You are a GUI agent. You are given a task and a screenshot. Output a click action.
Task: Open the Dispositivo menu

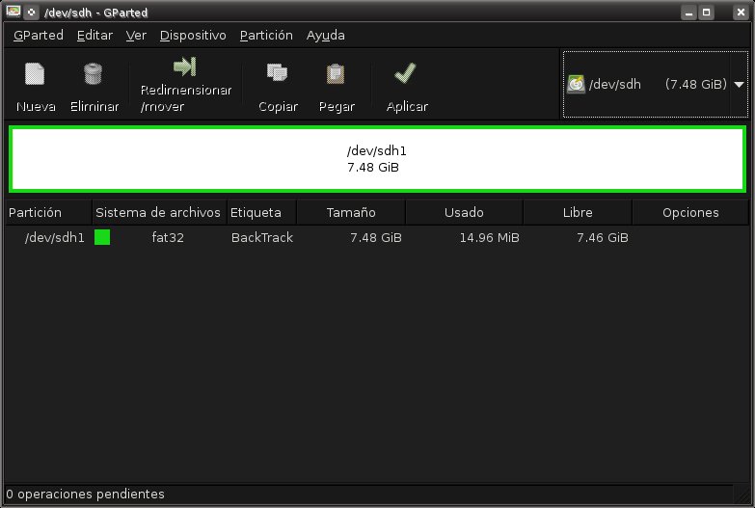(x=193, y=35)
